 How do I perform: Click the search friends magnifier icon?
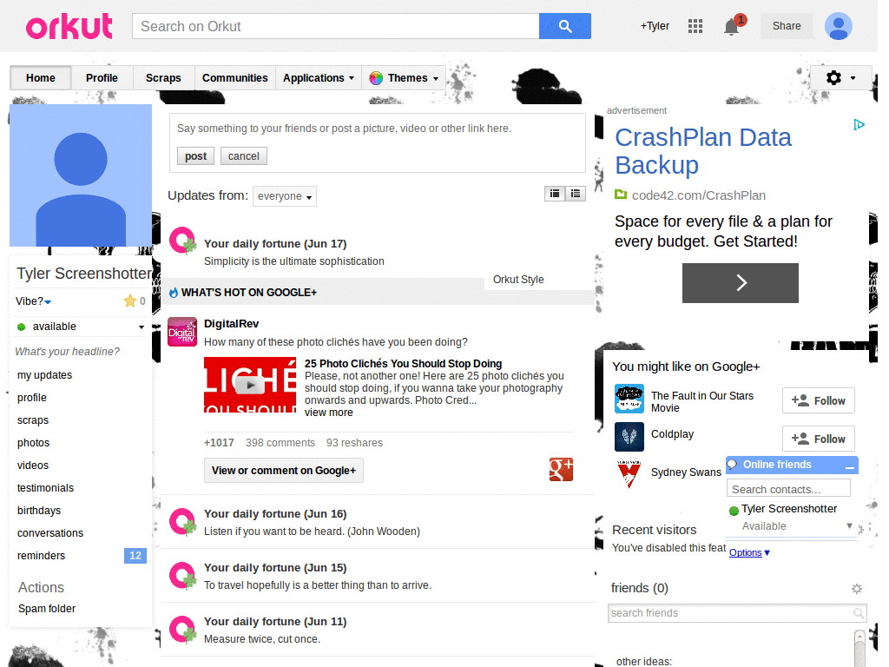point(859,613)
